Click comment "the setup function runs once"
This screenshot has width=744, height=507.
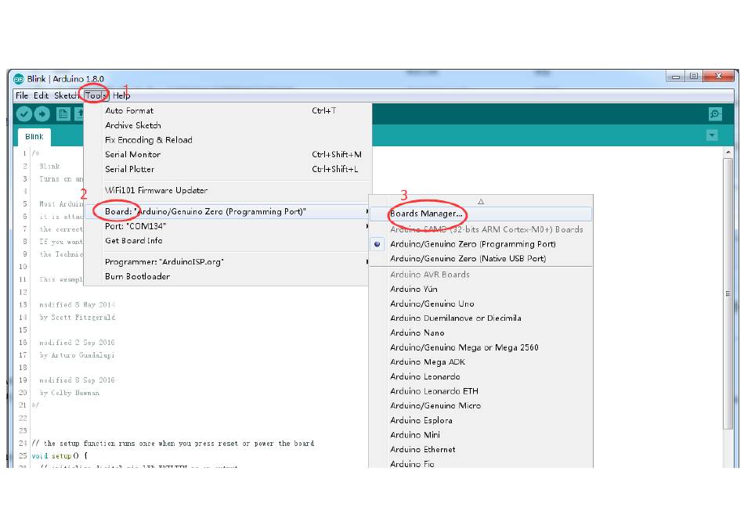(x=173, y=444)
